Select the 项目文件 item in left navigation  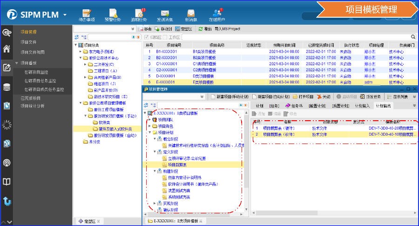[29, 42]
